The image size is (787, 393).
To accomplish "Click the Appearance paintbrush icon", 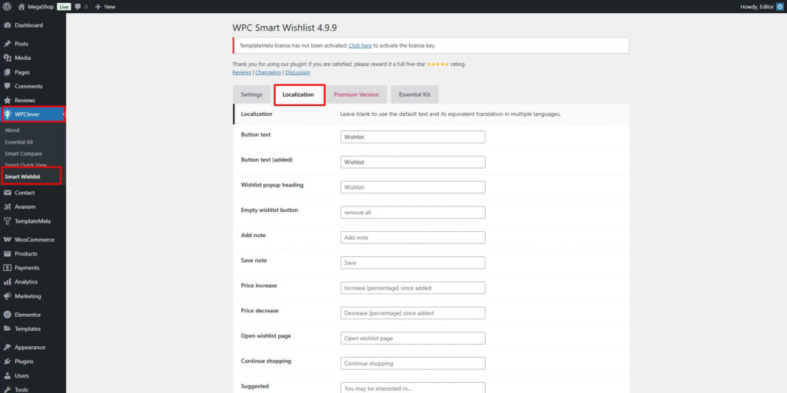I will point(8,348).
